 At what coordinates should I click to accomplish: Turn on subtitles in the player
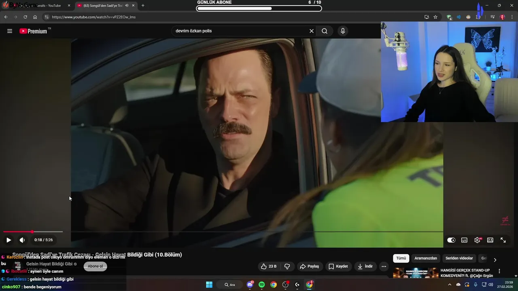464,240
